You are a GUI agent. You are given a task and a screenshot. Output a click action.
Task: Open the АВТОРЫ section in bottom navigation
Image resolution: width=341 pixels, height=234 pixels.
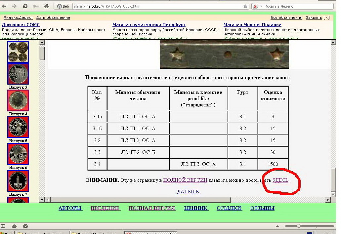click(70, 208)
